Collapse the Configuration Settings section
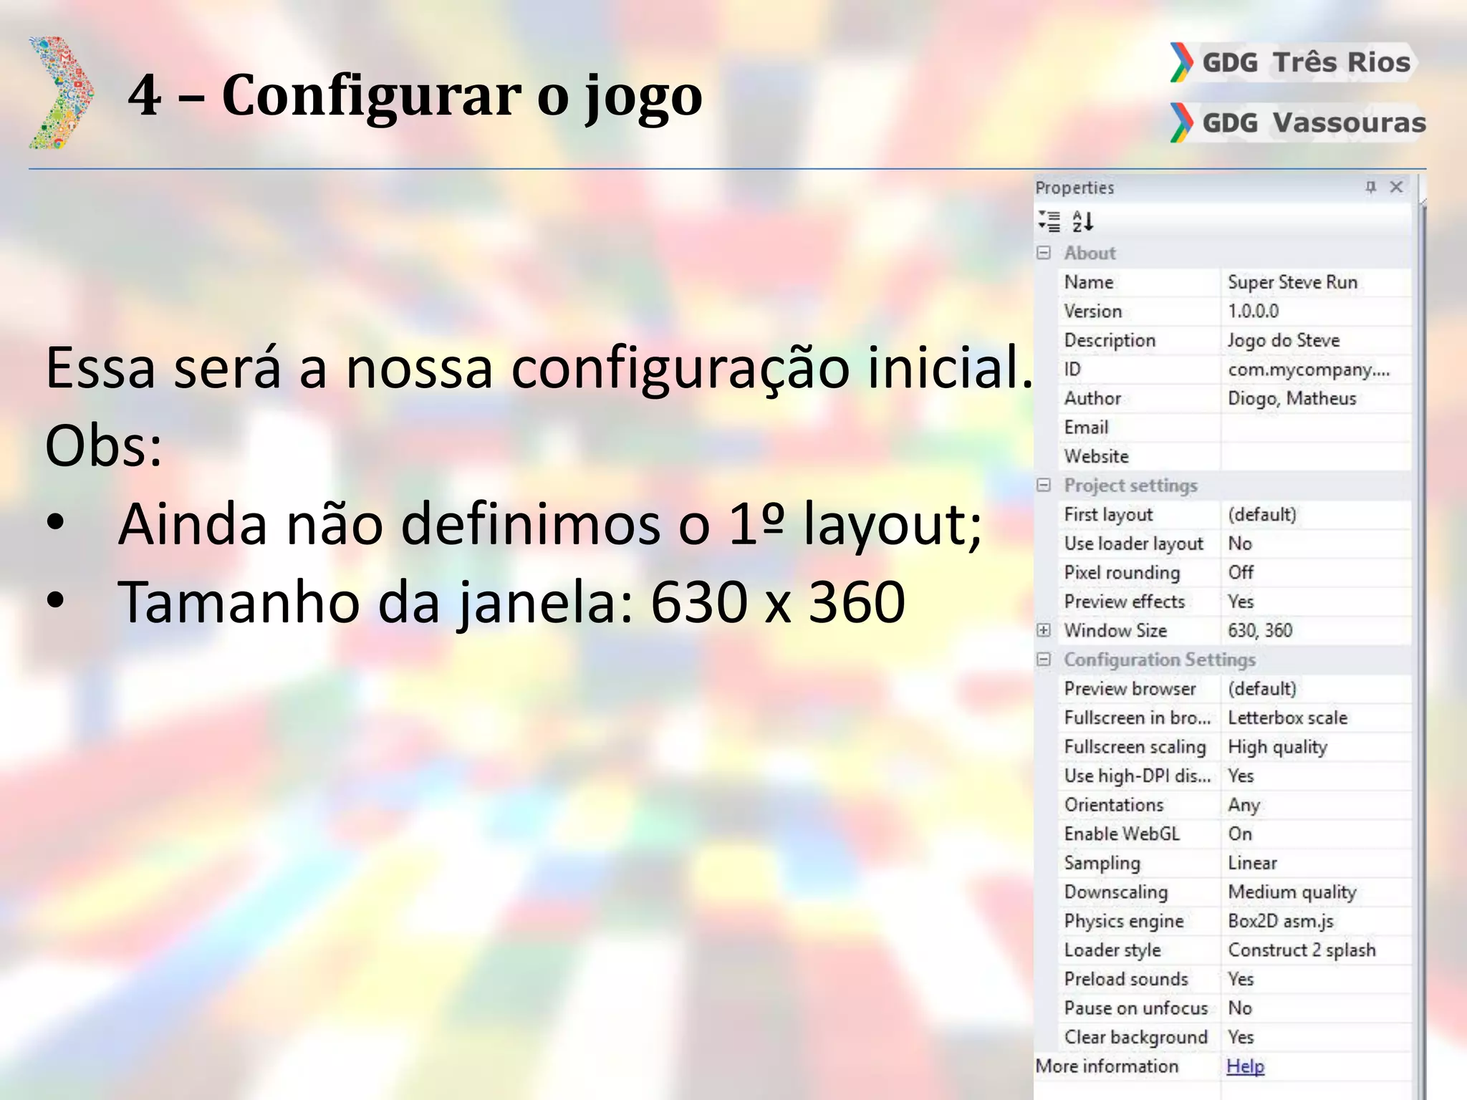 coord(1044,660)
